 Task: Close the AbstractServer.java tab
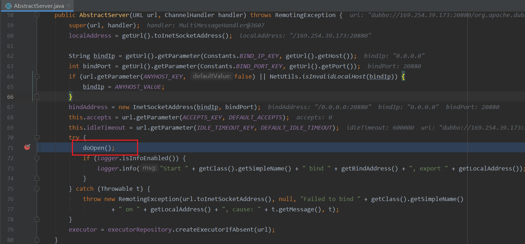[69, 6]
